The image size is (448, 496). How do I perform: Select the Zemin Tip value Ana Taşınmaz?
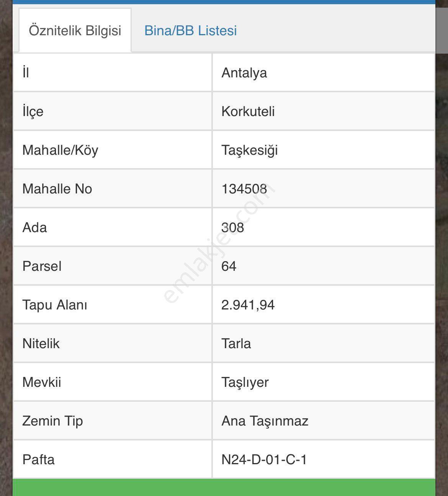(265, 421)
